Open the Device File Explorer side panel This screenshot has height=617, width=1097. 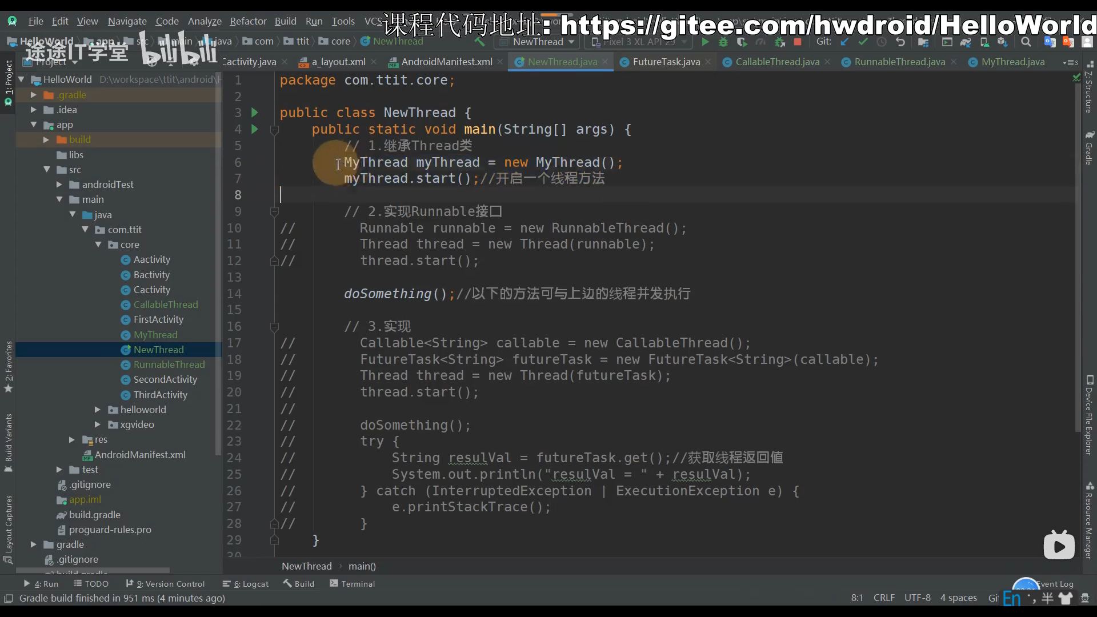point(1089,415)
